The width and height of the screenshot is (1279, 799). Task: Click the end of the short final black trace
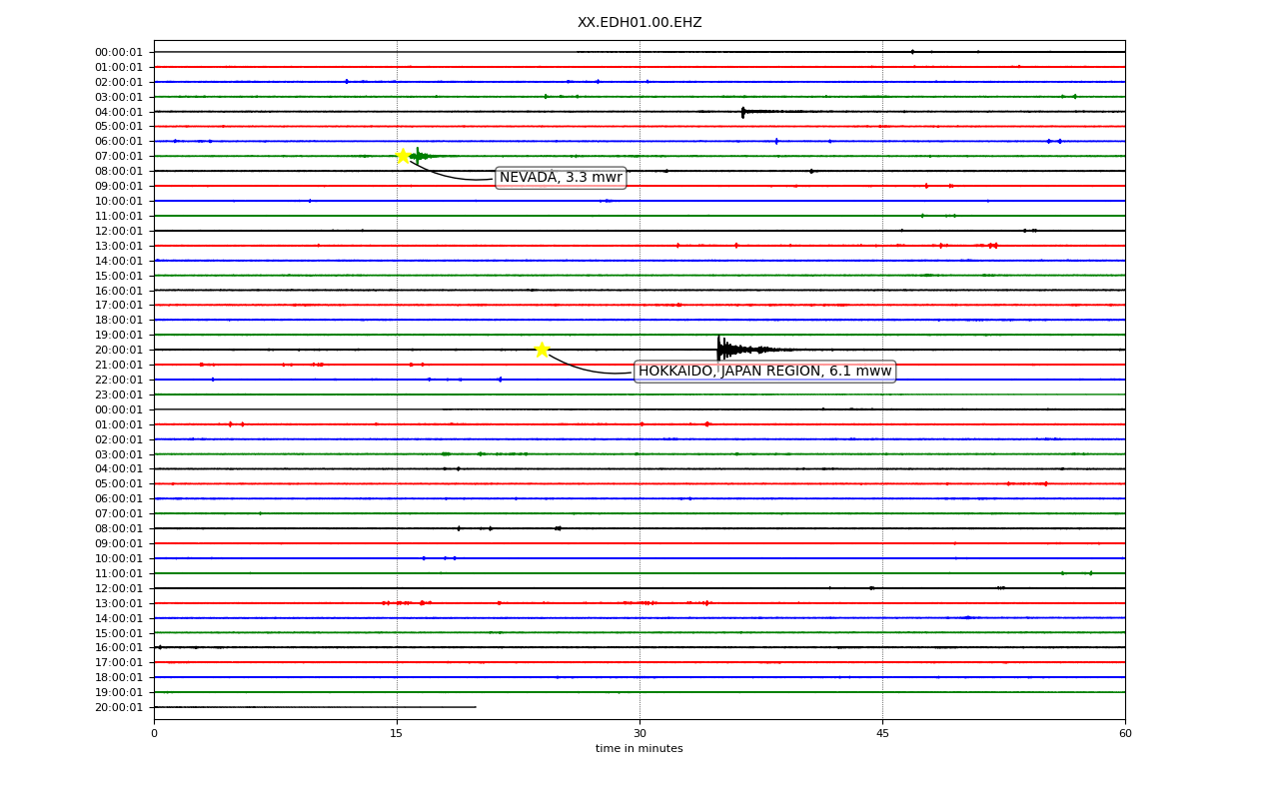point(476,707)
